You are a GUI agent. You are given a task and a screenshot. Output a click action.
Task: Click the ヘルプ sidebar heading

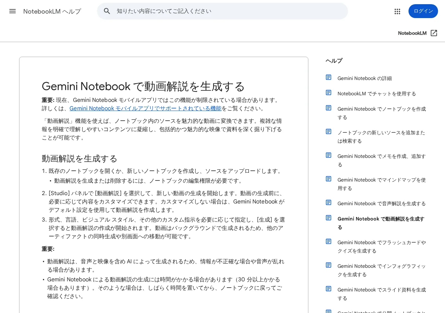coord(334,61)
